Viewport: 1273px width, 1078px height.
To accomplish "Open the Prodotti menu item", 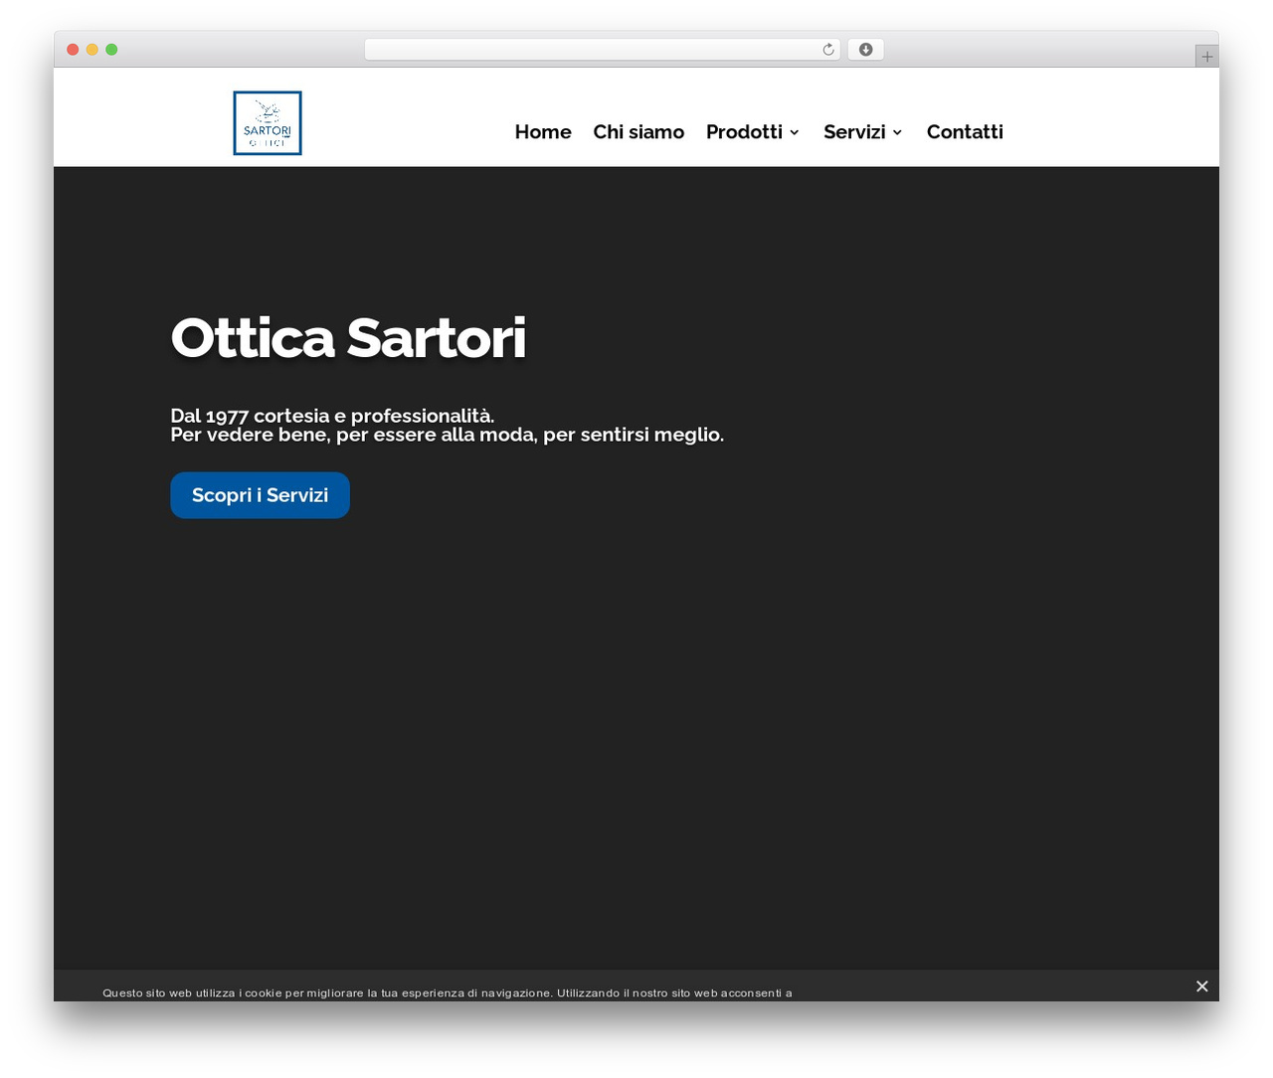I will pos(744,131).
